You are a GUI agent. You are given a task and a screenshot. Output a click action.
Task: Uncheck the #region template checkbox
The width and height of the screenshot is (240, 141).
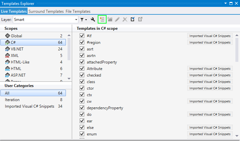(x=82, y=43)
